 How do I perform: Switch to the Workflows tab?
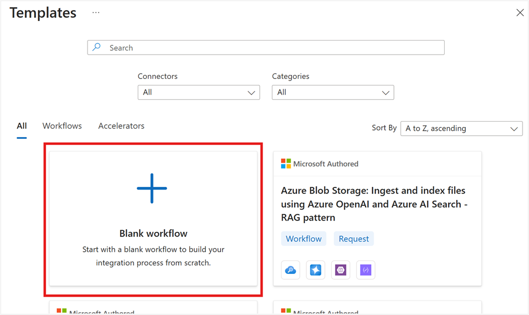[x=62, y=126]
